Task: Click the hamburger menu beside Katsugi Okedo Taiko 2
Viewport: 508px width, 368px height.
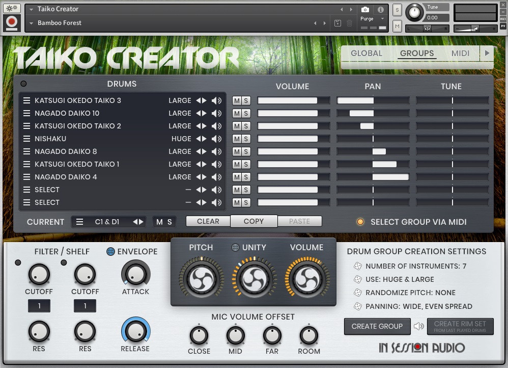Action: (x=26, y=126)
